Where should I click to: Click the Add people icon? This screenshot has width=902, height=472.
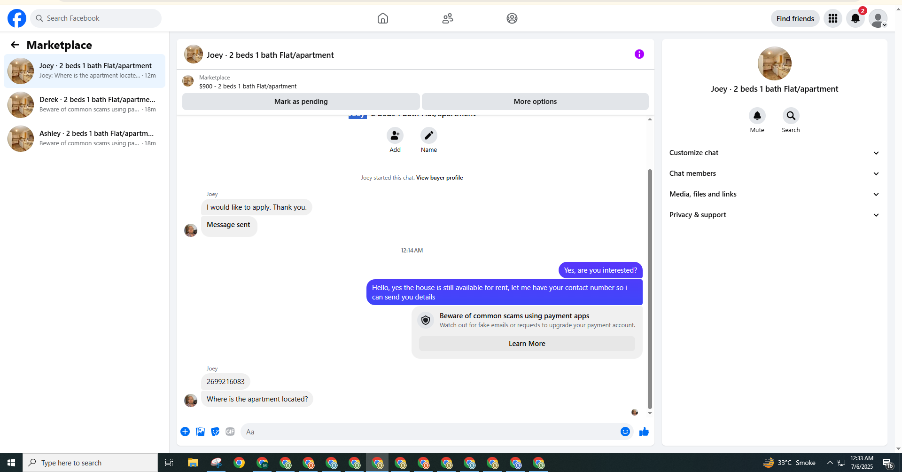coord(395,135)
